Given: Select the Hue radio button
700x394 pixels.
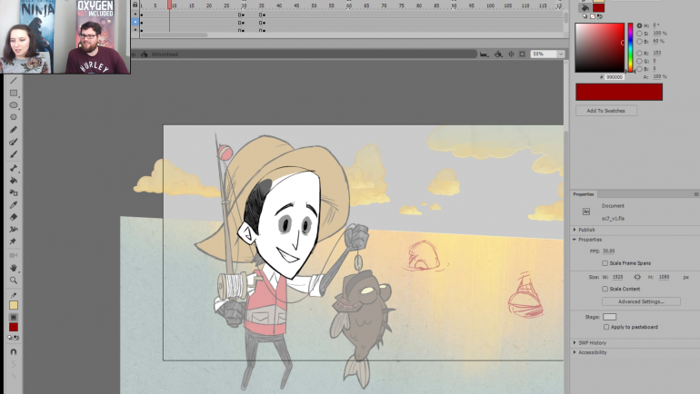Looking at the screenshot, I should [x=639, y=25].
